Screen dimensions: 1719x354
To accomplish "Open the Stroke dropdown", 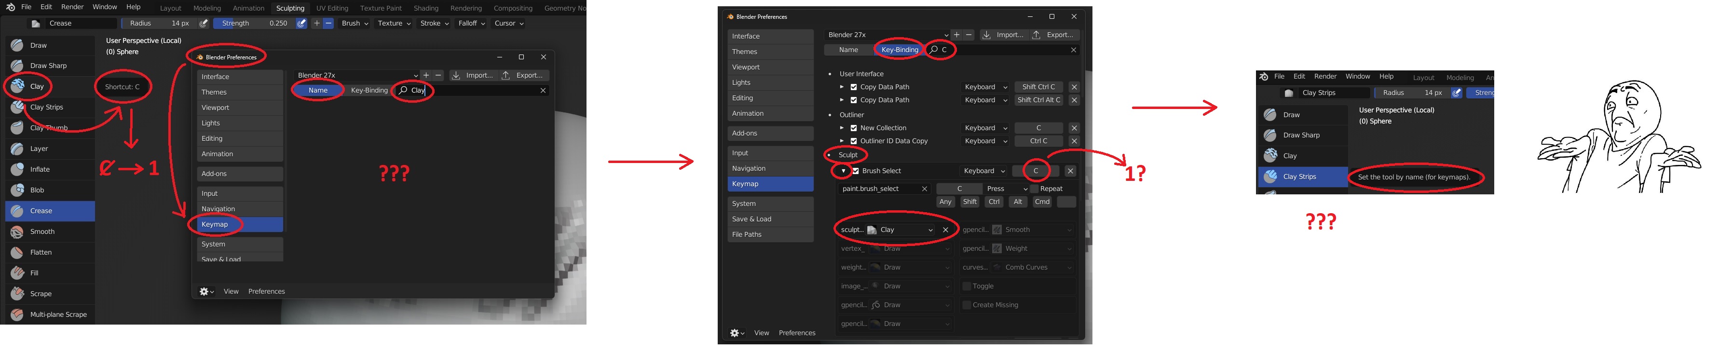I will [435, 23].
